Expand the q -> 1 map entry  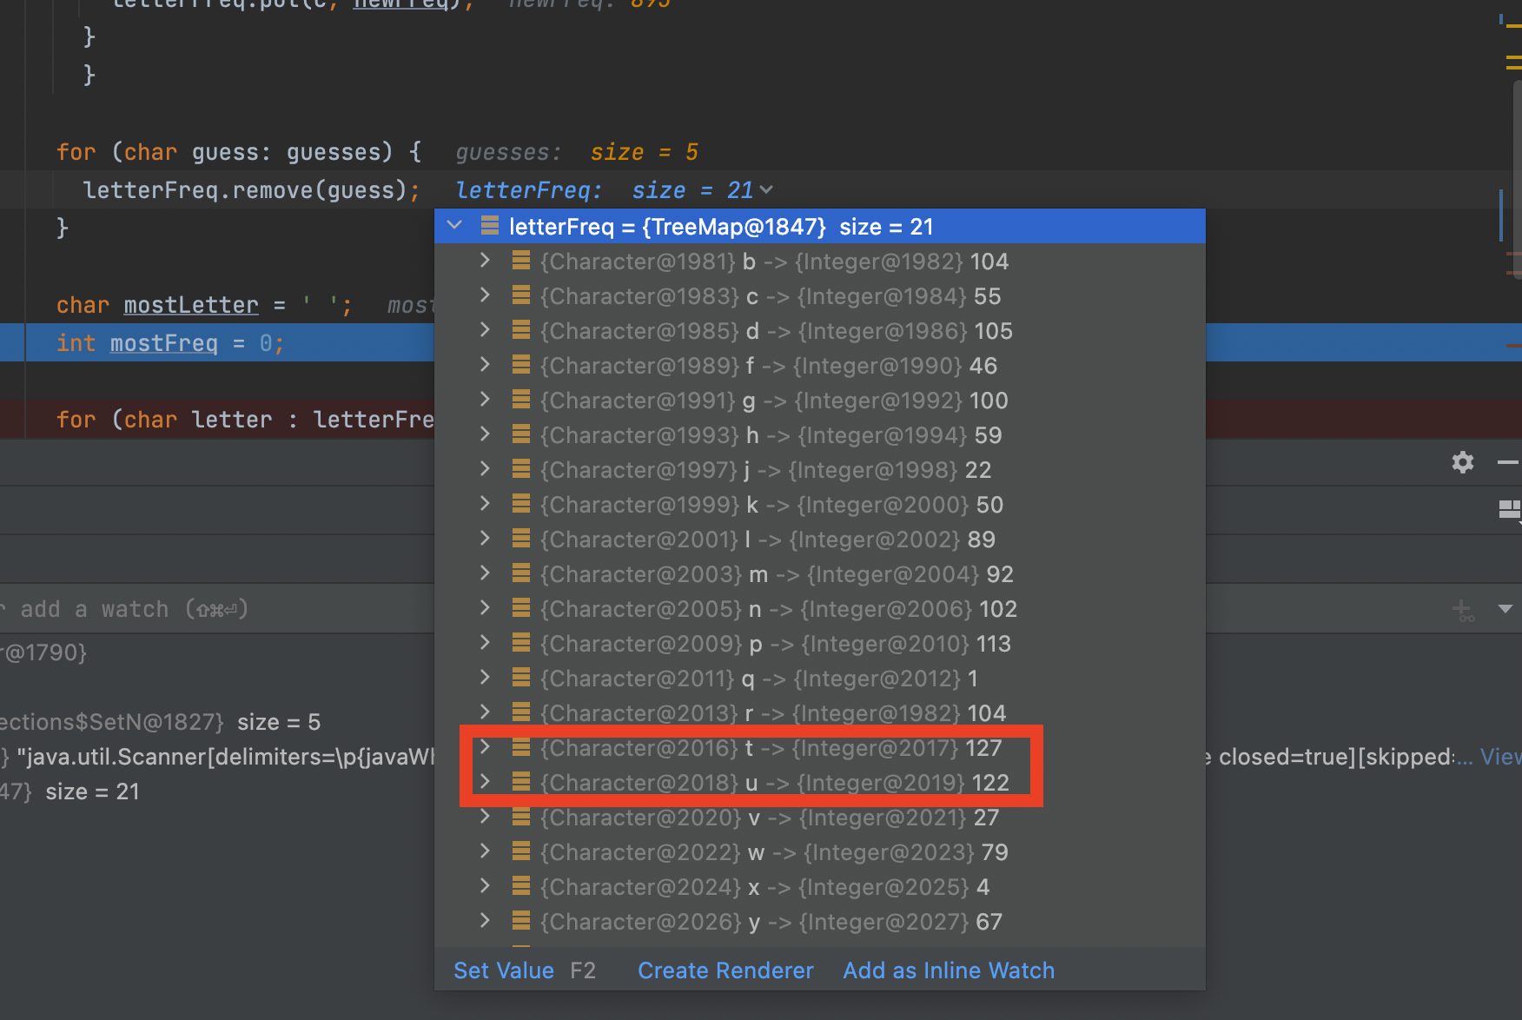(485, 678)
